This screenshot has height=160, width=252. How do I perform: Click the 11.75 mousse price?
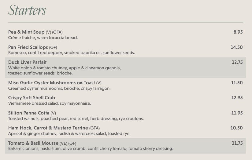point(237,143)
